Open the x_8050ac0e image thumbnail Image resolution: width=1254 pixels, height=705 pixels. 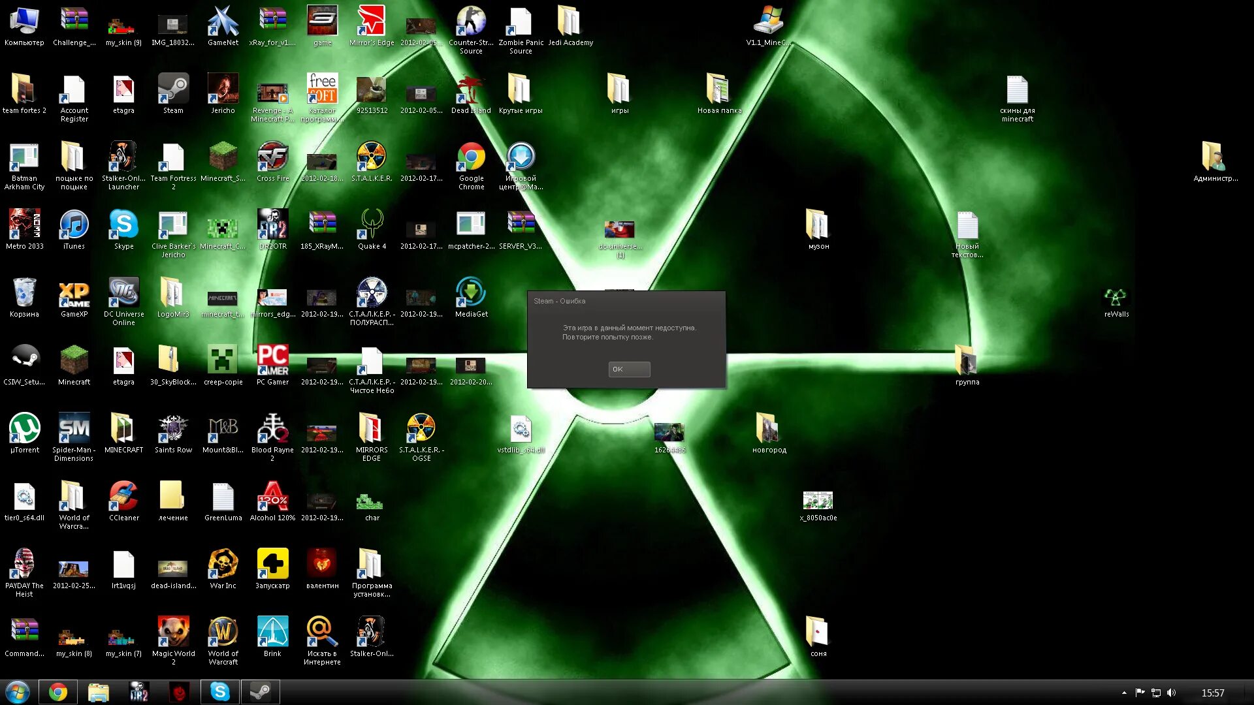pyautogui.click(x=818, y=501)
